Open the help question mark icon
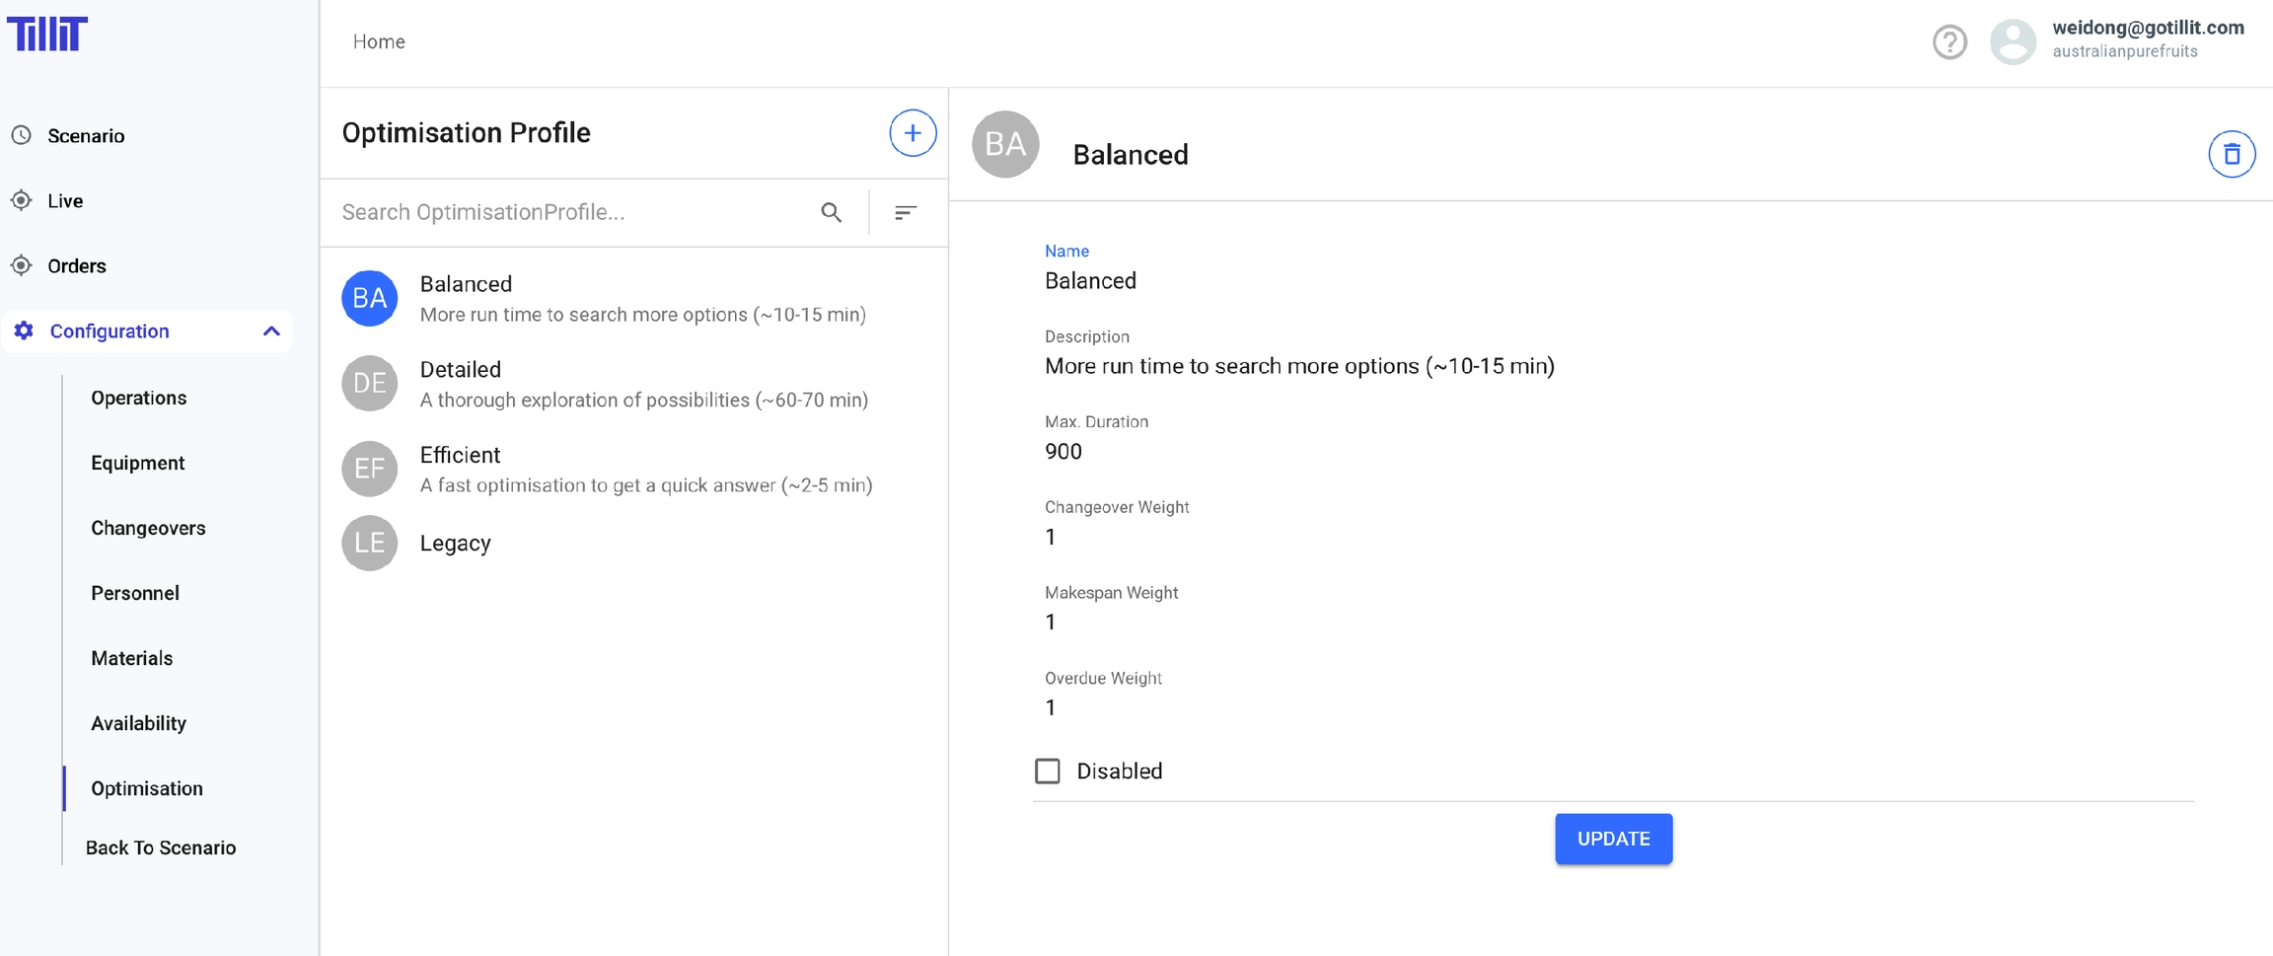 (1948, 42)
